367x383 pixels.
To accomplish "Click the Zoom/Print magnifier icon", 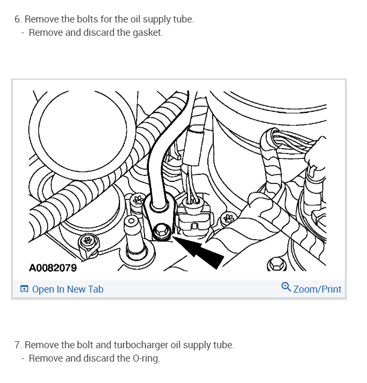I will click(286, 287).
